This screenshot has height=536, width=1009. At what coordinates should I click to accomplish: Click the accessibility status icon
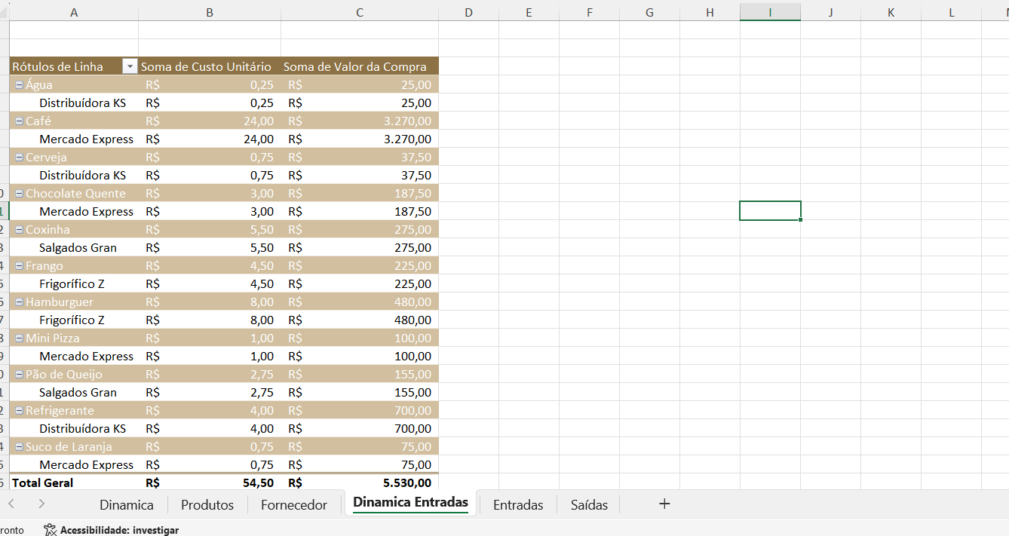pyautogui.click(x=51, y=530)
